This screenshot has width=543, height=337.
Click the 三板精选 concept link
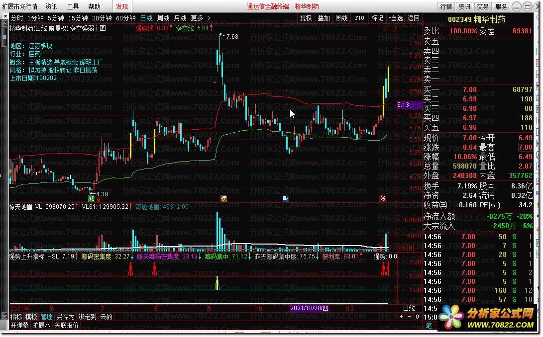pyautogui.click(x=40, y=62)
